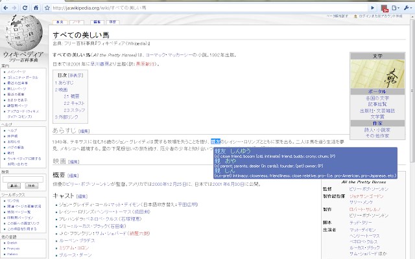The width and height of the screenshot is (415, 259).
Task: Open the 2001年6月30日 date link
Action: click(228, 184)
